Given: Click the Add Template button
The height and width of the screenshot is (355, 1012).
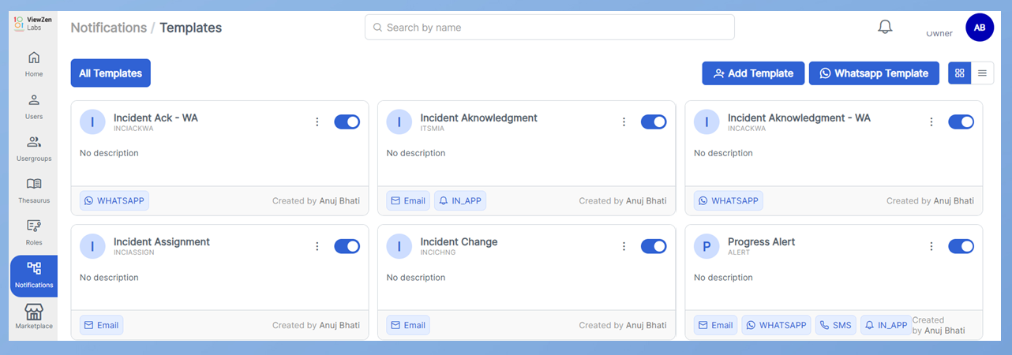Looking at the screenshot, I should pos(753,73).
